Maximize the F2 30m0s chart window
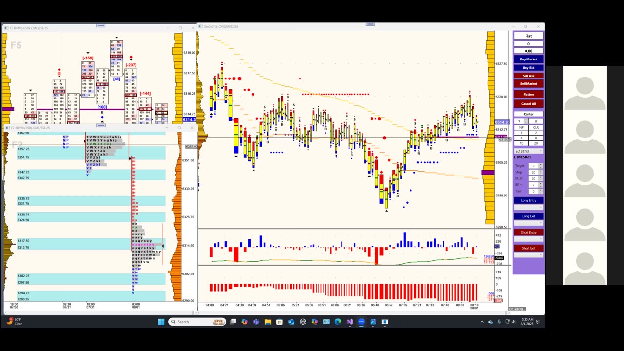The width and height of the screenshot is (624, 351). tap(179, 128)
